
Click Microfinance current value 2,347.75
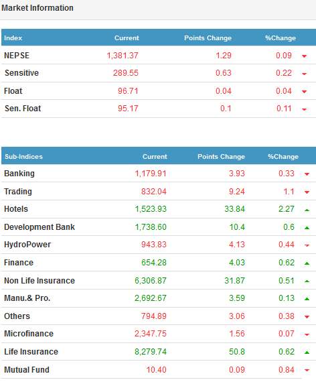[x=151, y=334]
